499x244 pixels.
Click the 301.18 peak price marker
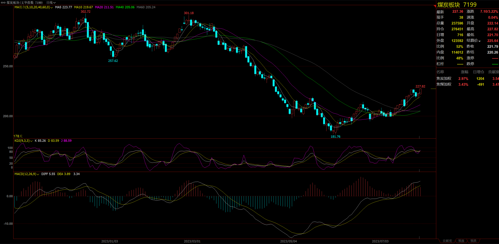pos(189,13)
